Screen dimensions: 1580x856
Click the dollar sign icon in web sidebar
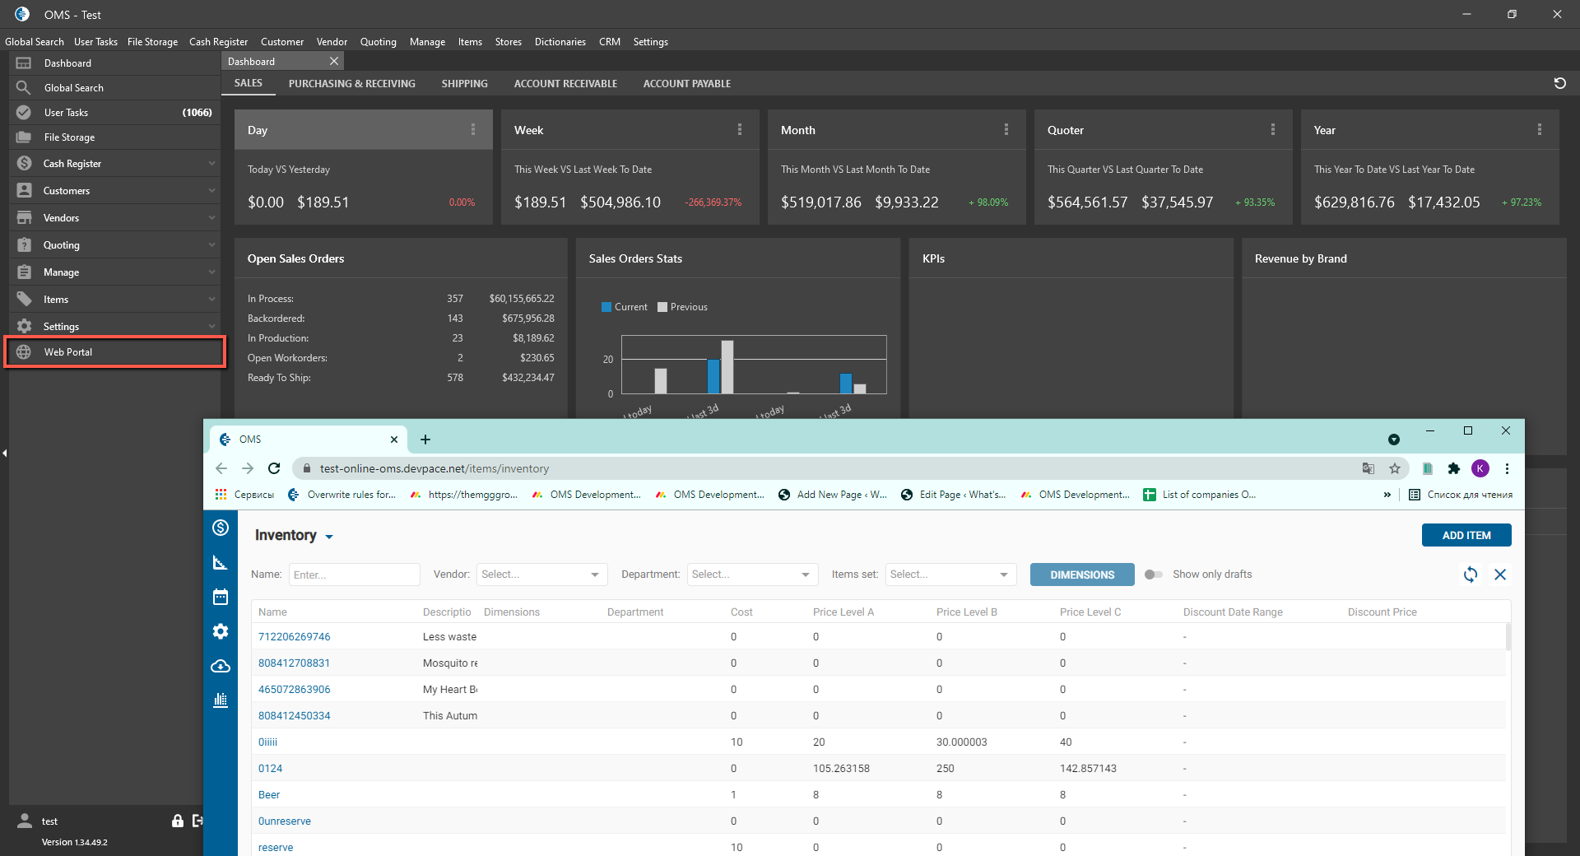pos(221,528)
